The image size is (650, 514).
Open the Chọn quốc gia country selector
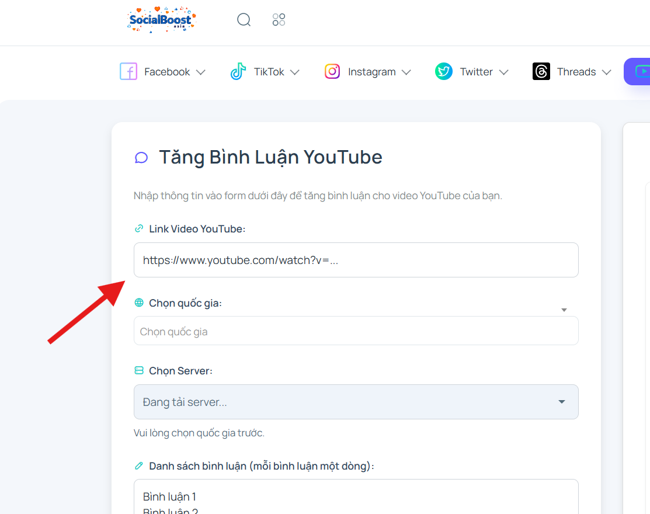[356, 331]
